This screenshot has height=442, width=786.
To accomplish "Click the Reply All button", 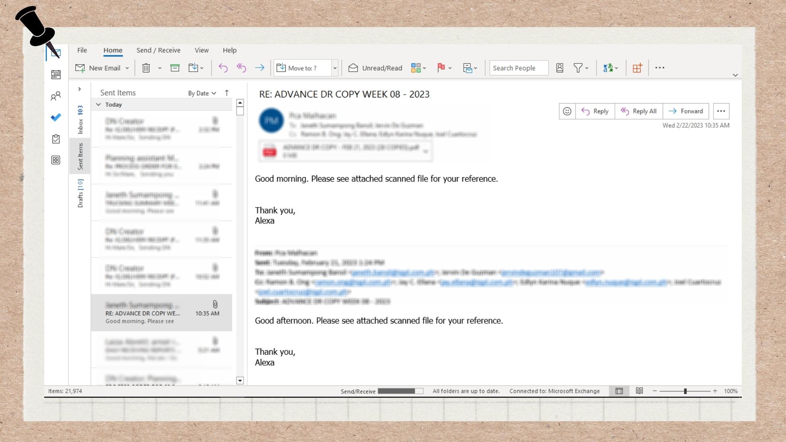I will pos(639,111).
